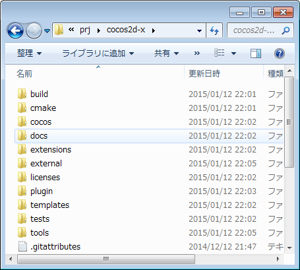Expand the cocos2d-x breadcrumb arrow
Screen dimensions: 300x270
(154, 30)
